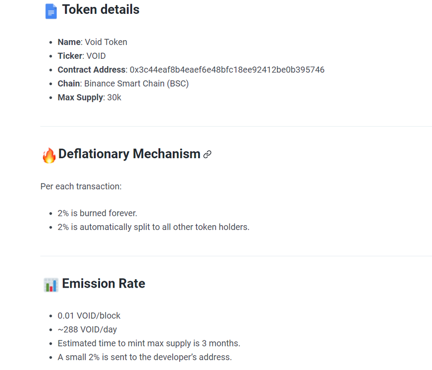Click the fire emoji next to Deflationary Mechanism
432x370 pixels.
tap(49, 155)
